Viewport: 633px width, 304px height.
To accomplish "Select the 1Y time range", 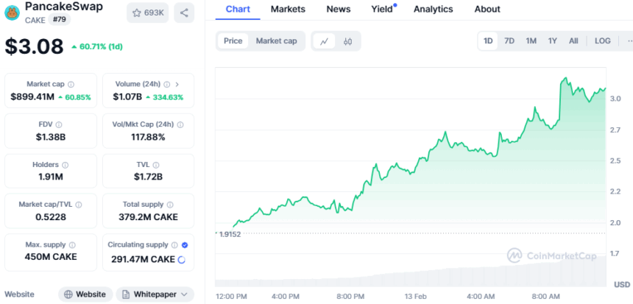I will [552, 40].
